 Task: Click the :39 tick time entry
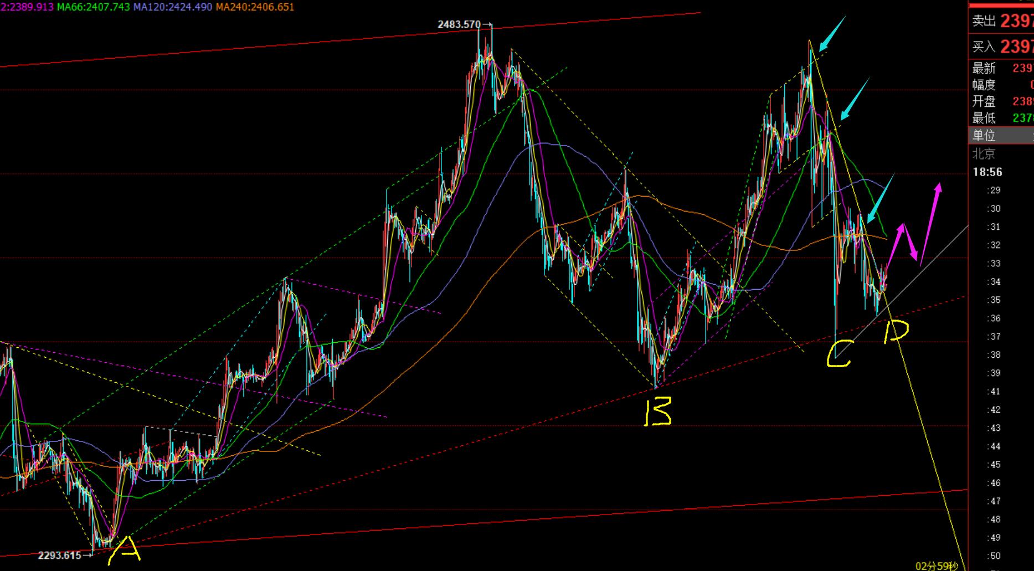(x=994, y=373)
